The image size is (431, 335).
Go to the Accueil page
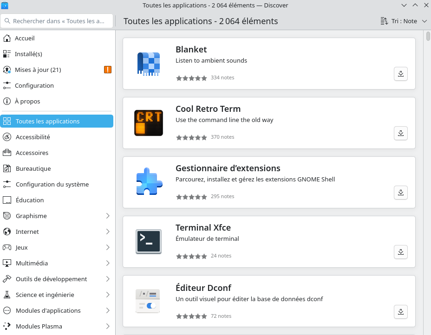25,38
